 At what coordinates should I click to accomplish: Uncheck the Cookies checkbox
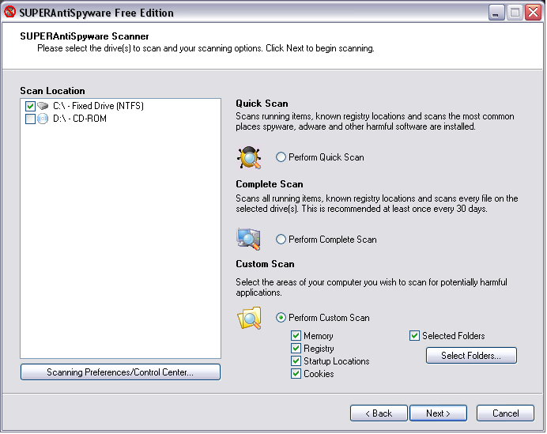click(x=296, y=374)
